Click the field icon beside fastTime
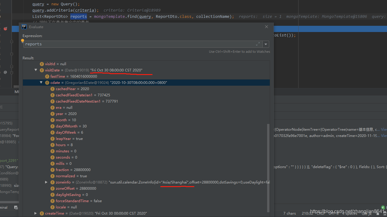This screenshot has height=217, width=387. pyautogui.click(x=47, y=76)
